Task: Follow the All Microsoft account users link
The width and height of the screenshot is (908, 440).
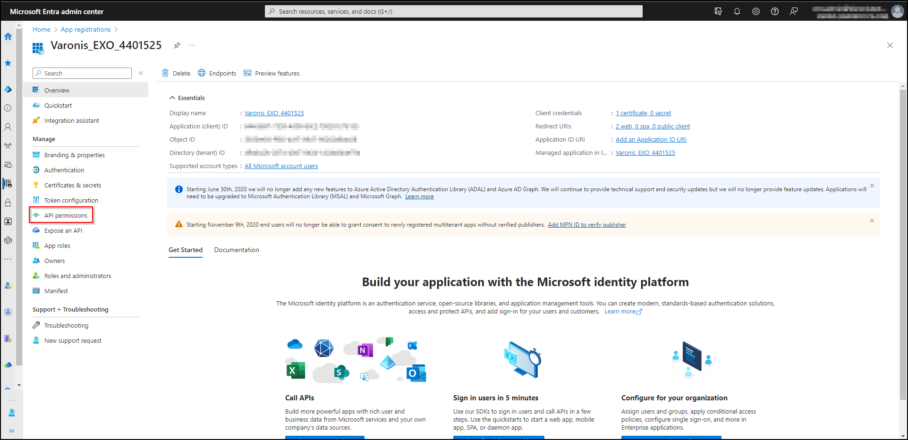Action: (281, 166)
